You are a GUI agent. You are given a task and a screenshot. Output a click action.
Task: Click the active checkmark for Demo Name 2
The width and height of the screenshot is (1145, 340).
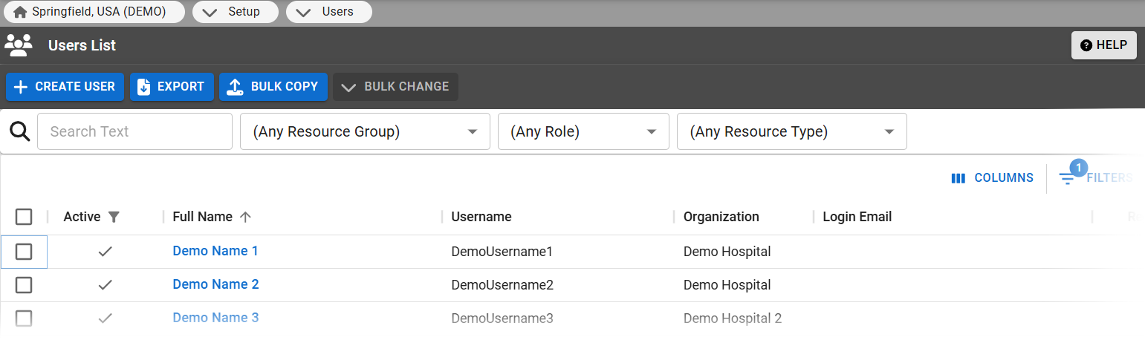106,285
